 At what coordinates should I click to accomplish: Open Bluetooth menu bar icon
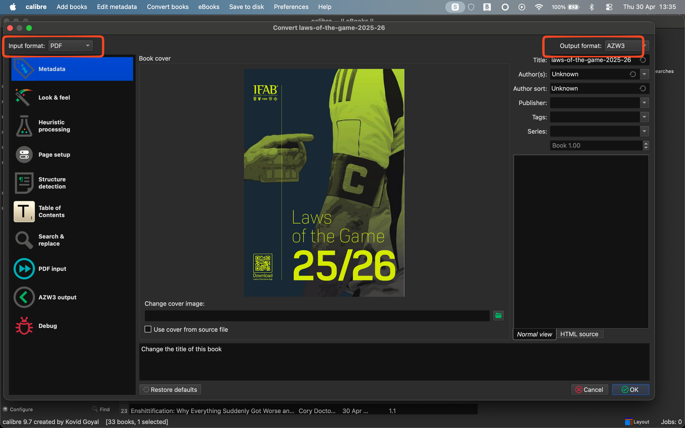(x=592, y=7)
